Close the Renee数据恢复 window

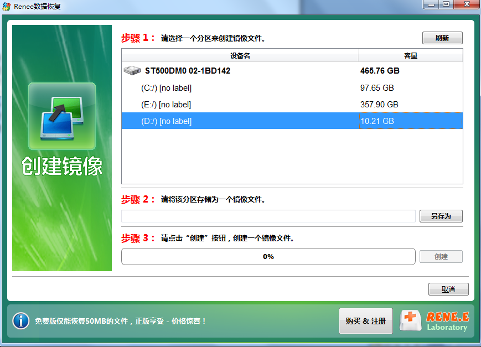click(x=467, y=4)
